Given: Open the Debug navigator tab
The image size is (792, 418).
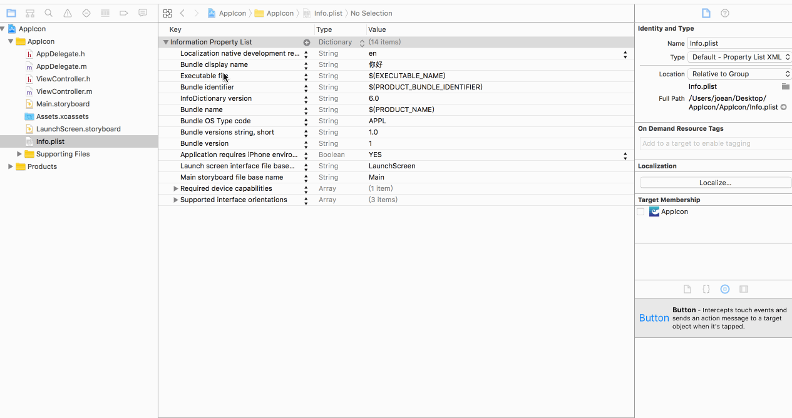Looking at the screenshot, I should (x=105, y=13).
